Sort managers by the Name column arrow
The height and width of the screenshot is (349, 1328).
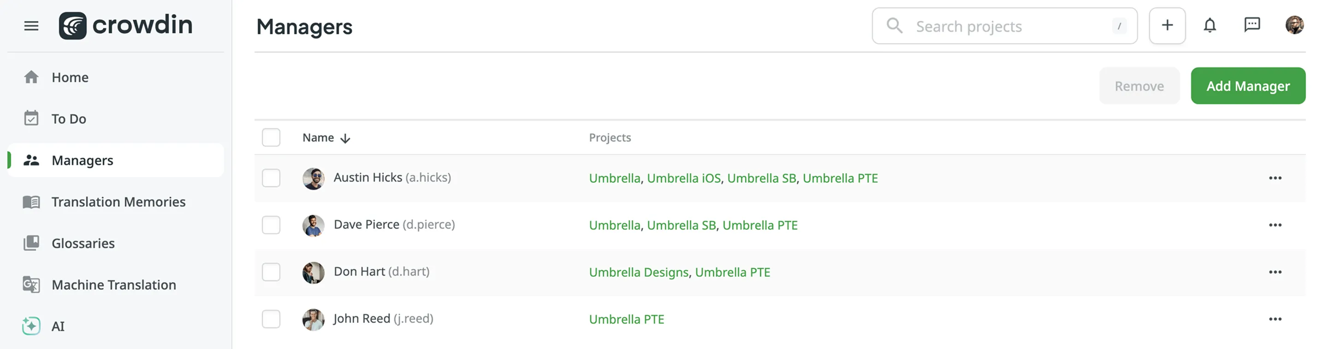tap(345, 138)
